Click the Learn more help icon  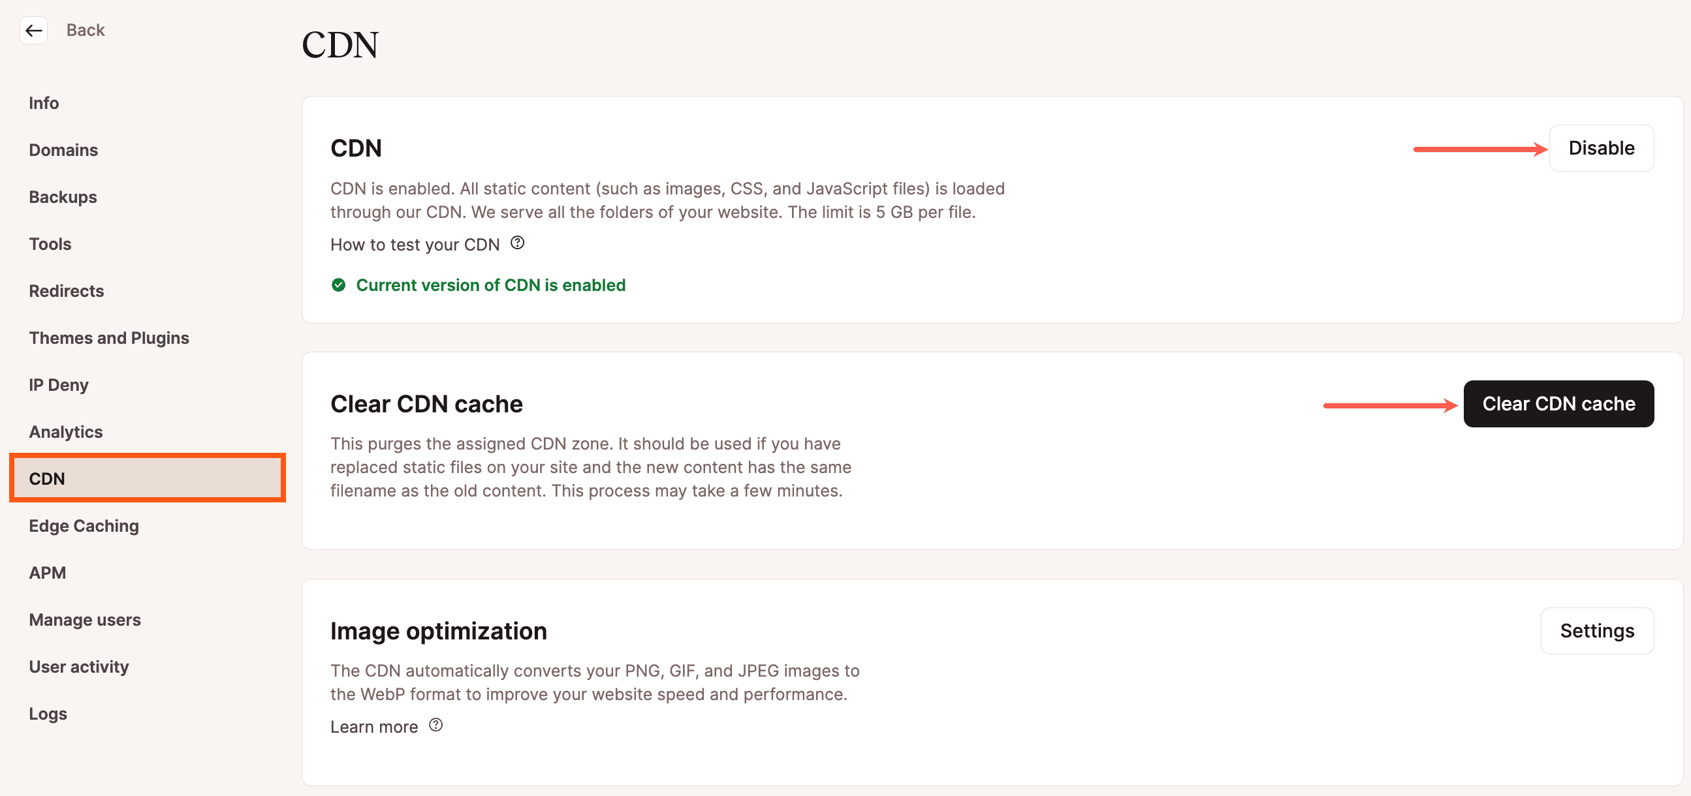click(436, 725)
